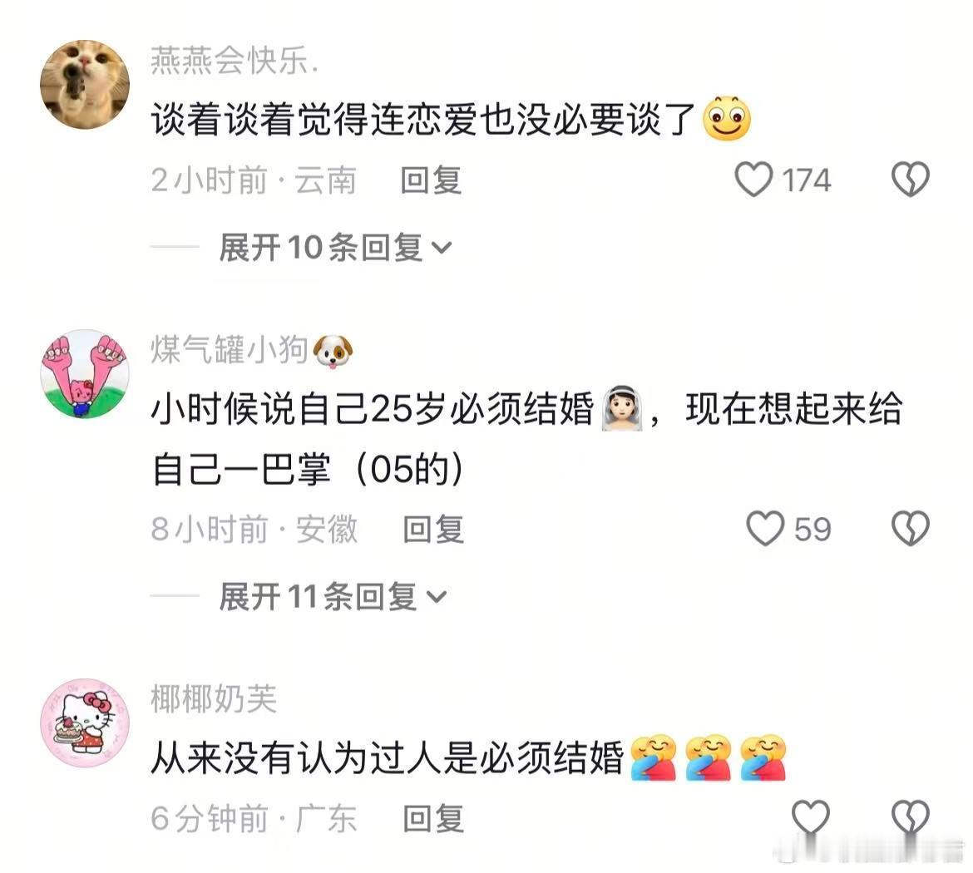The height and width of the screenshot is (873, 973).
Task: Open username 椰椰奶芙 profile
Action: (214, 699)
